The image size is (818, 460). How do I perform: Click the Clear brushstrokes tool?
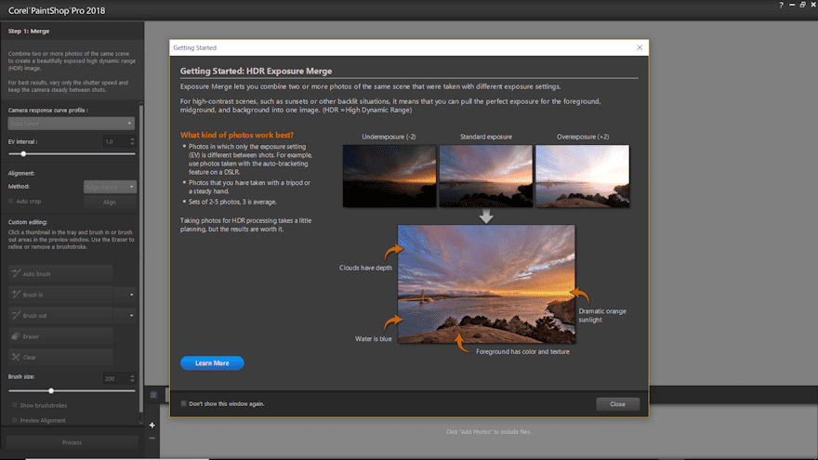point(60,357)
